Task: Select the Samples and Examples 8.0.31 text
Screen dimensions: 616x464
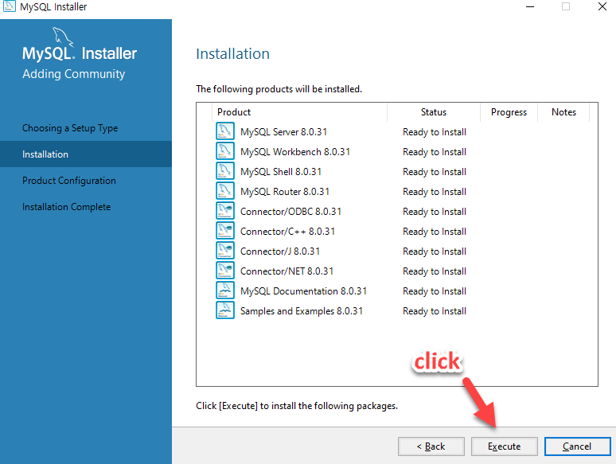Action: [302, 311]
